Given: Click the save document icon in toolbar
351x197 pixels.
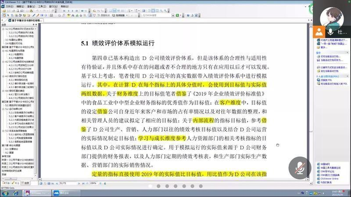Looking at the screenshot, I should coord(8,11).
